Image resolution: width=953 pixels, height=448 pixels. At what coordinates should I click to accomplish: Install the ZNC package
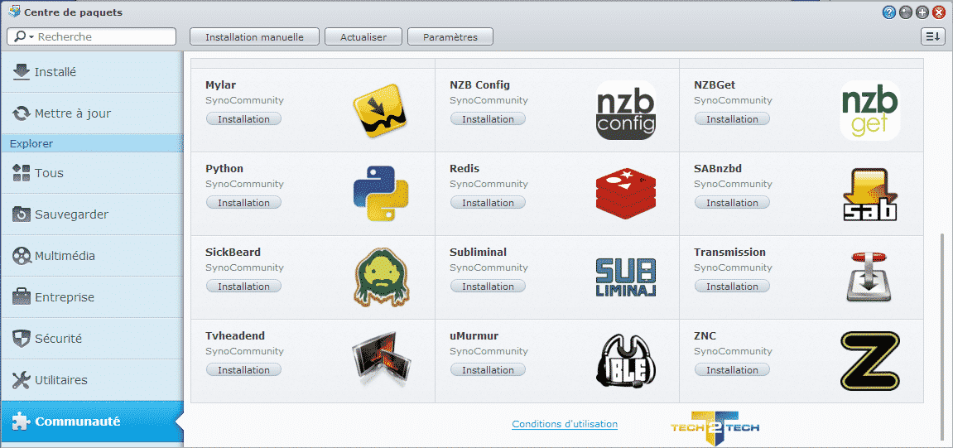(733, 369)
